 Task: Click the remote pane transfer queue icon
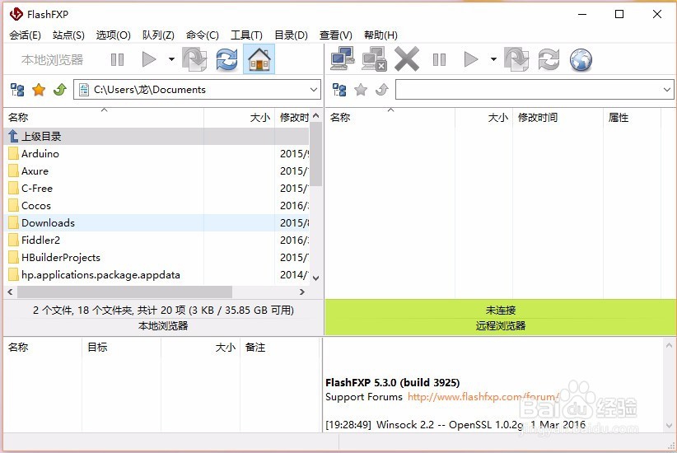click(x=516, y=59)
